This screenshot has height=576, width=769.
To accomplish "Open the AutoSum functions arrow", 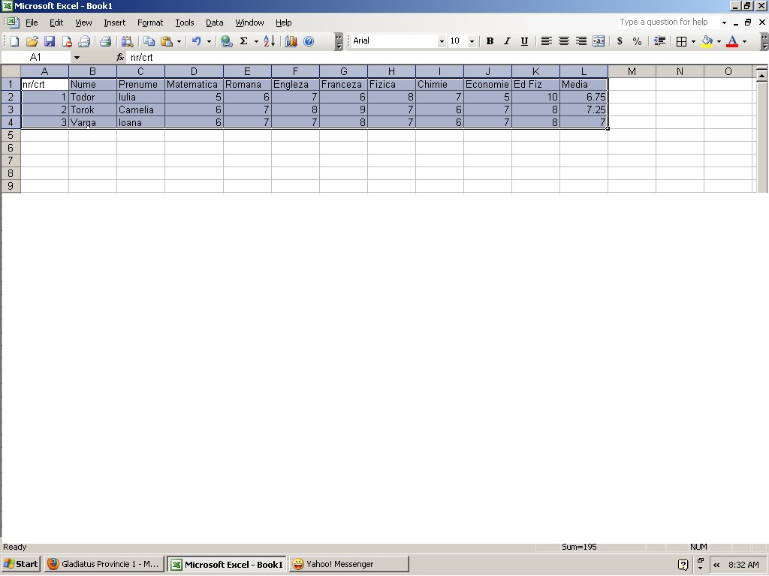I will [256, 41].
